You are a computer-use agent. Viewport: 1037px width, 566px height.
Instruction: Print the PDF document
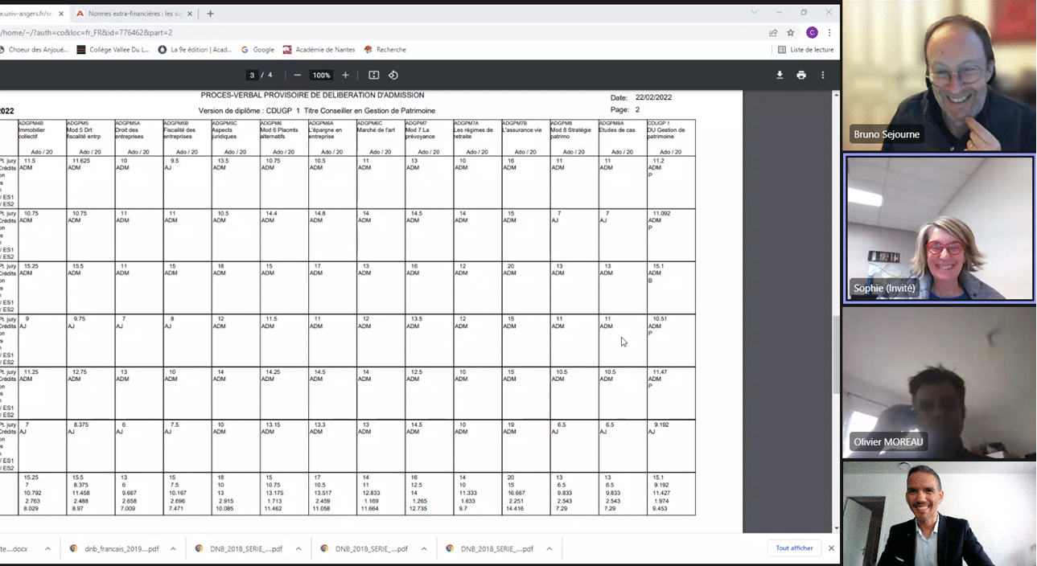(x=801, y=75)
